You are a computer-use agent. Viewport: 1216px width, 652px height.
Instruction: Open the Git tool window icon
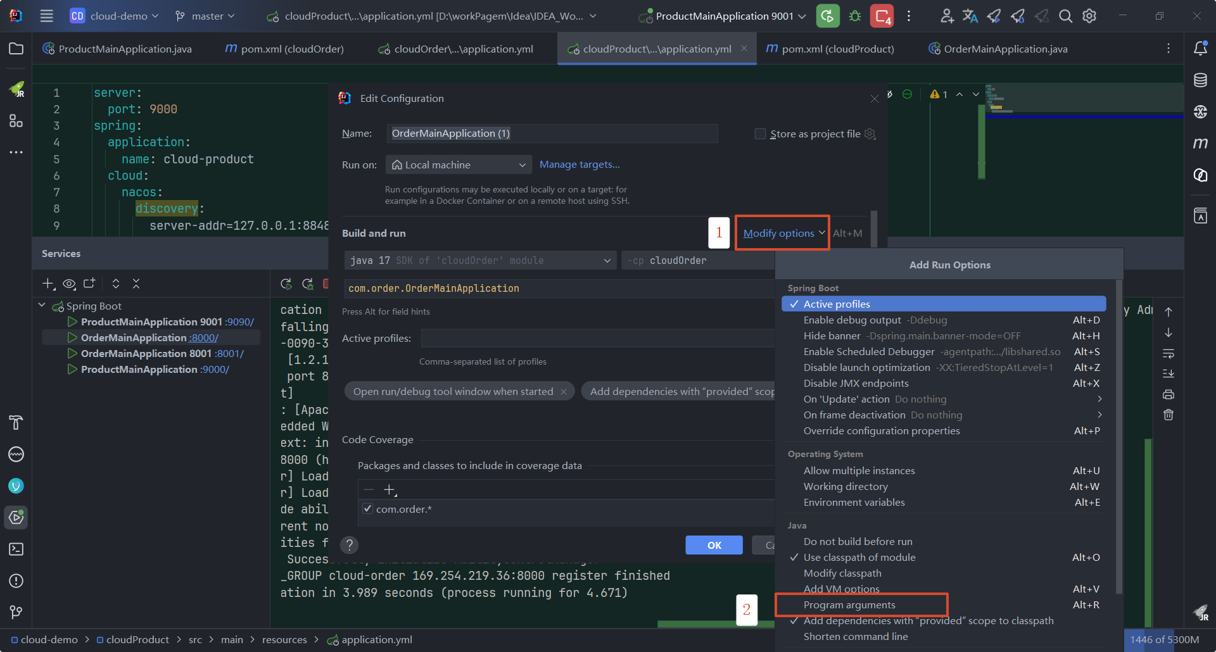(x=16, y=612)
